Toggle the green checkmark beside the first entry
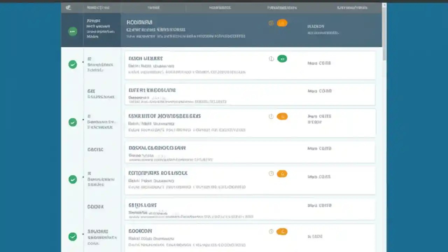 pos(72,64)
